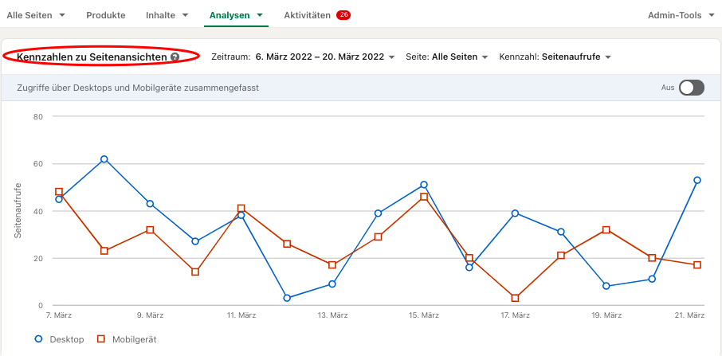
Task: Open the Alle Seiten menu
Action: [36, 15]
